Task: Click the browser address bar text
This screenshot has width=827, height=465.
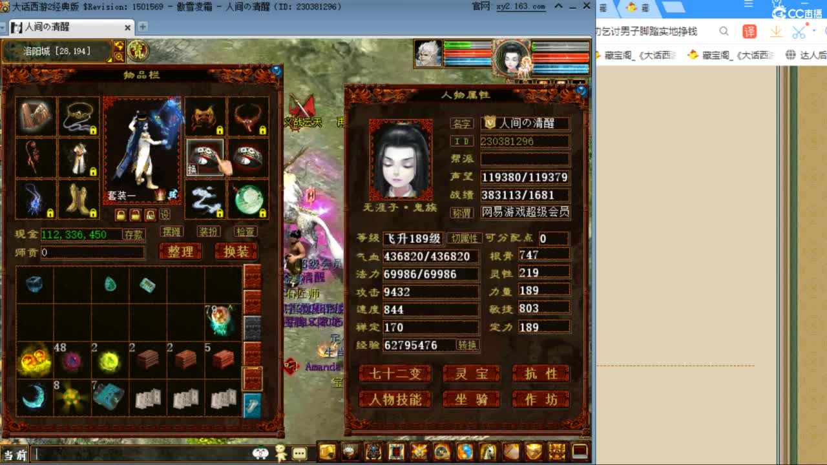Action: point(646,32)
